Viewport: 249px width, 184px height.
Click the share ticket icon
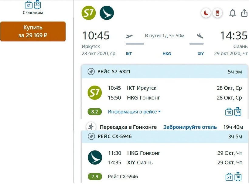coord(244,13)
